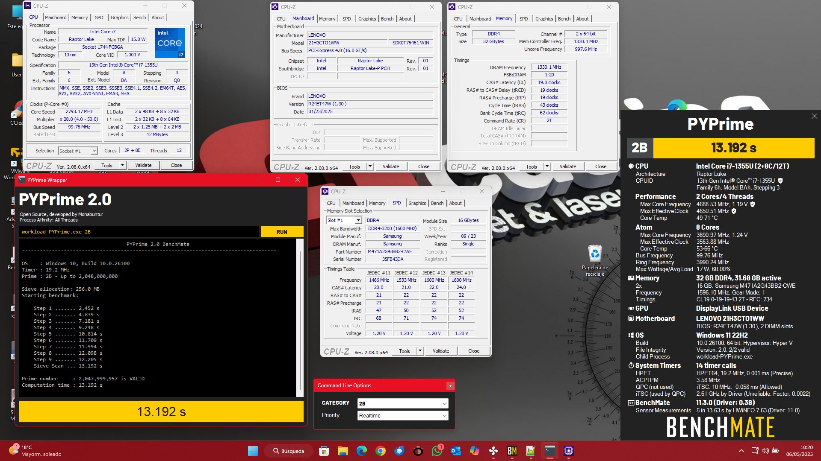The image size is (821, 461).
Task: Open File Explorer from taskbar
Action: 343,451
